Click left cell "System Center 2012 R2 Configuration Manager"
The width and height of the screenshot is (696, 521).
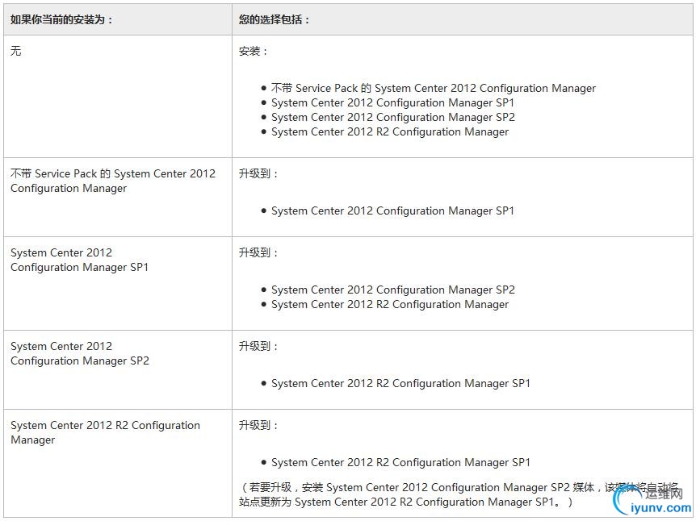click(105, 432)
